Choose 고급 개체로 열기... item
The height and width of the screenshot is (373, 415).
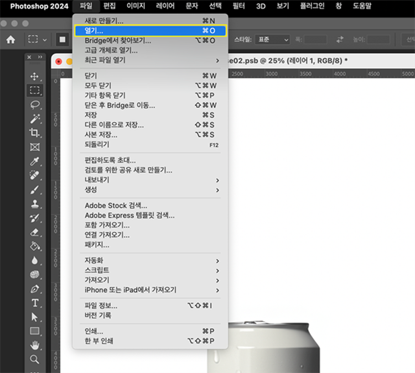click(150, 50)
